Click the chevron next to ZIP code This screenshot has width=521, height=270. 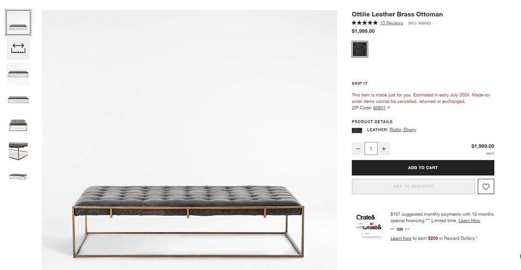tap(389, 108)
